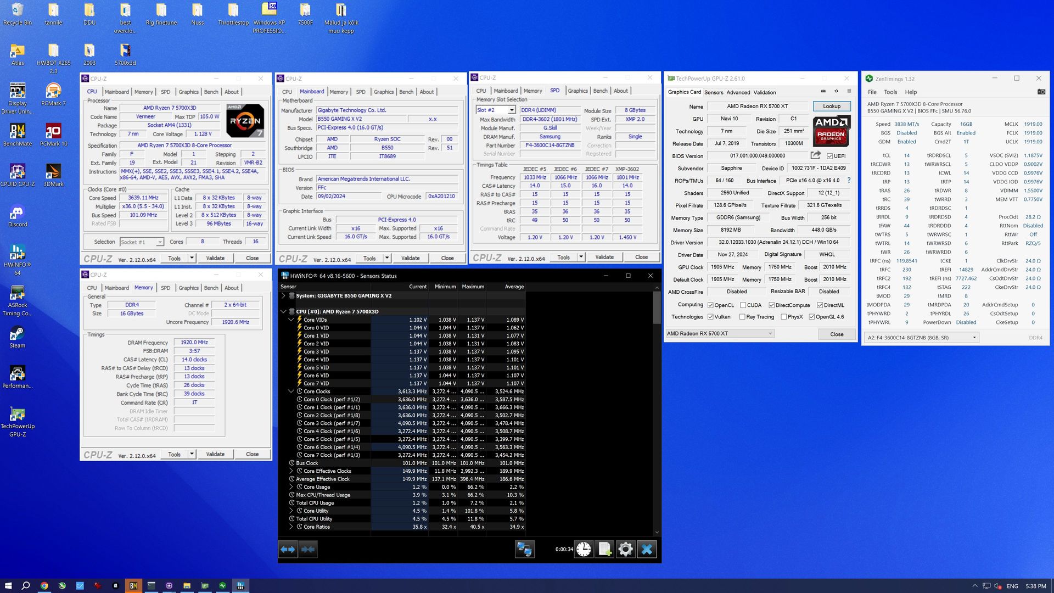Image resolution: width=1054 pixels, height=593 pixels.
Task: Open the GPU-Z hamburger menu
Action: point(849,92)
